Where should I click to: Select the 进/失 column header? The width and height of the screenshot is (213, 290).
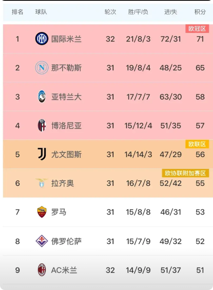click(171, 12)
